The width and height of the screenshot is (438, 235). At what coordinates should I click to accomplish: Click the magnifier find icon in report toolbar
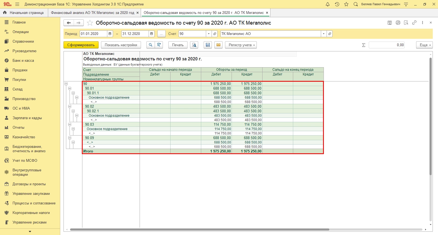[x=150, y=45]
